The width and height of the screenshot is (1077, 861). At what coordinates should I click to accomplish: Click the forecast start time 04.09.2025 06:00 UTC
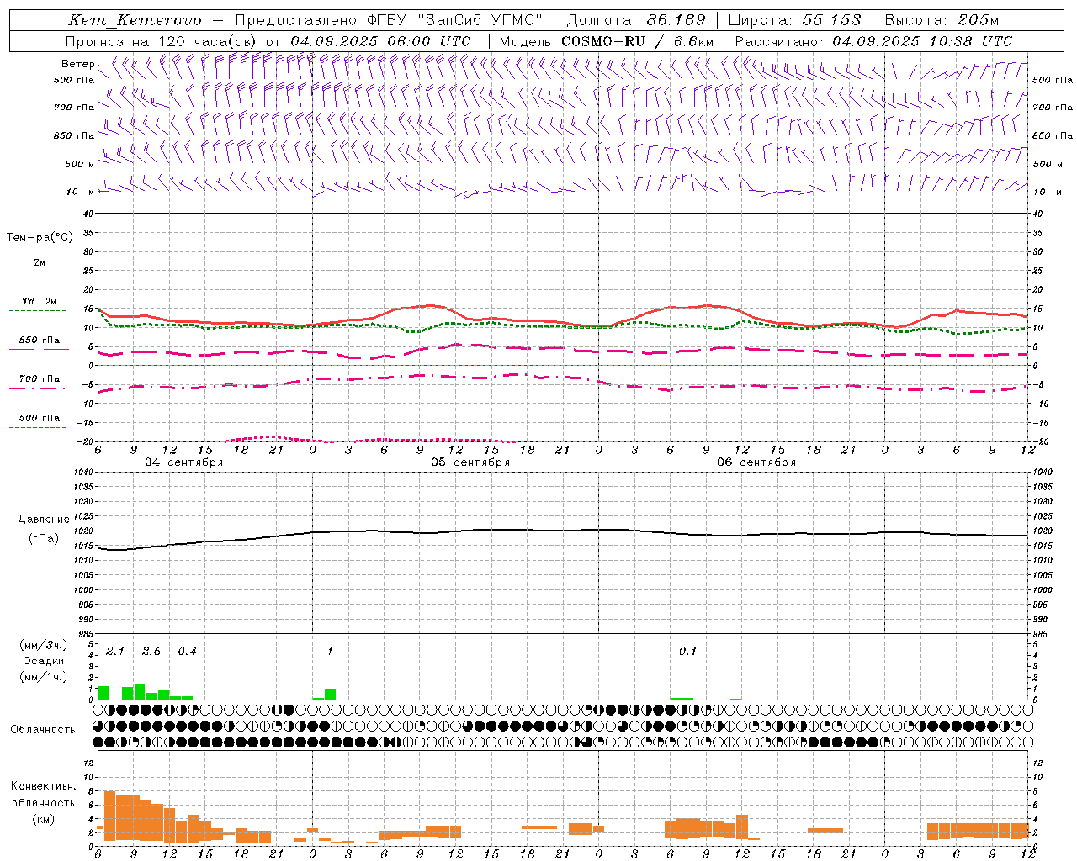(x=380, y=41)
